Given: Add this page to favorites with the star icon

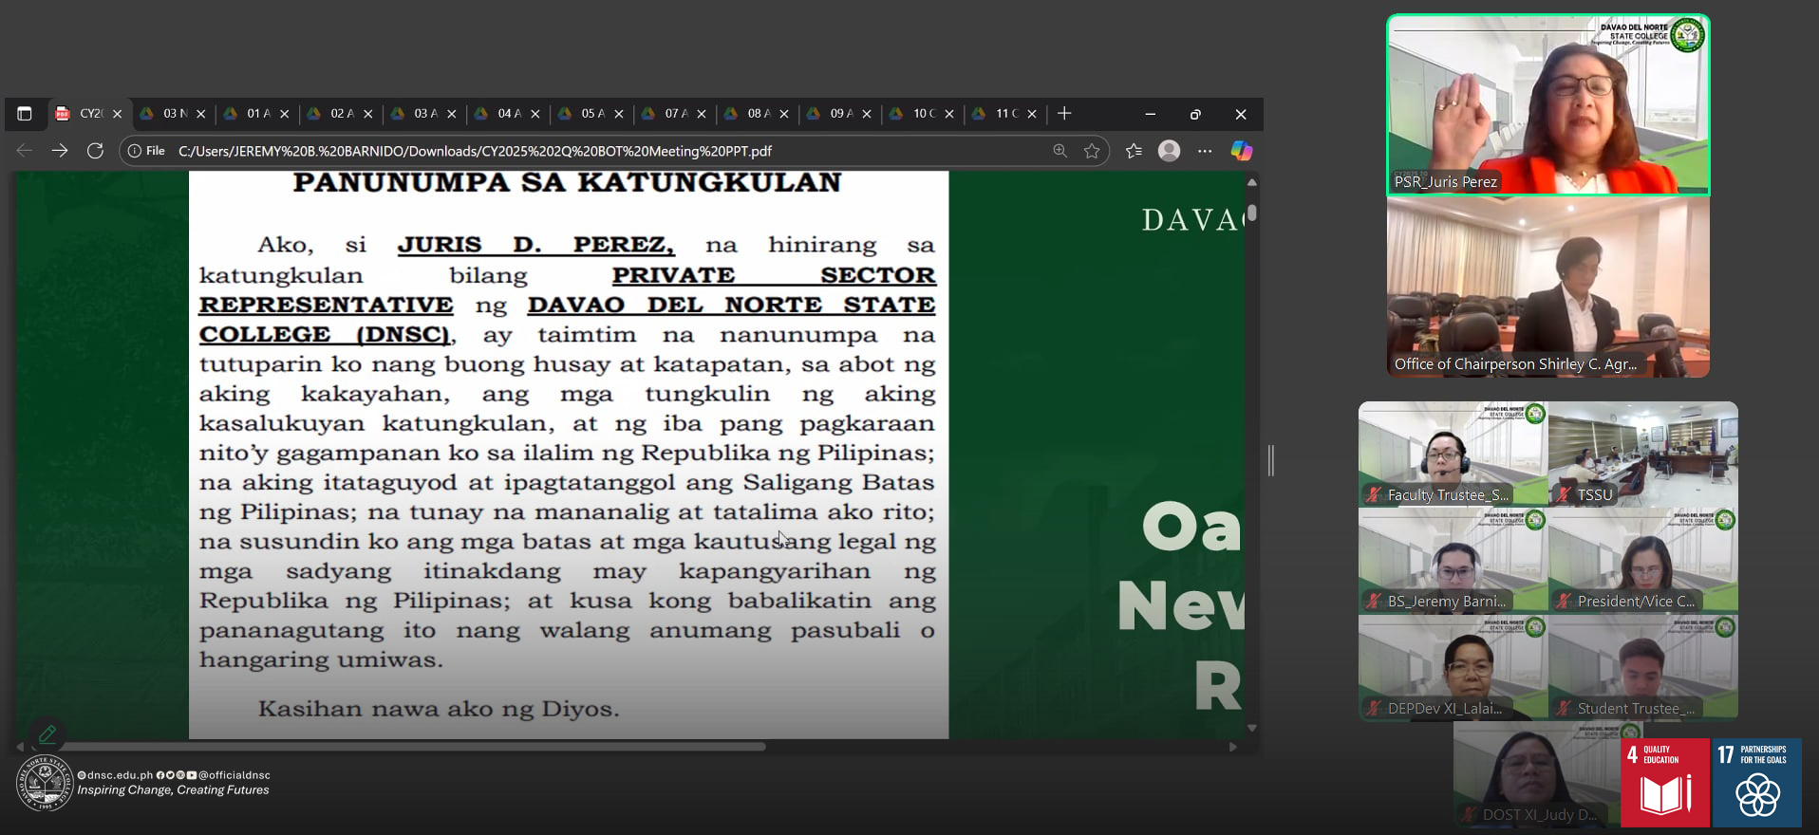Looking at the screenshot, I should pos(1092,151).
